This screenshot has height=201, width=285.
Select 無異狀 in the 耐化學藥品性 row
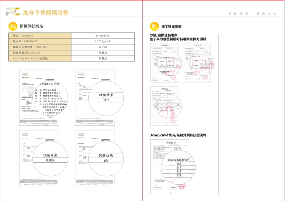103,53
